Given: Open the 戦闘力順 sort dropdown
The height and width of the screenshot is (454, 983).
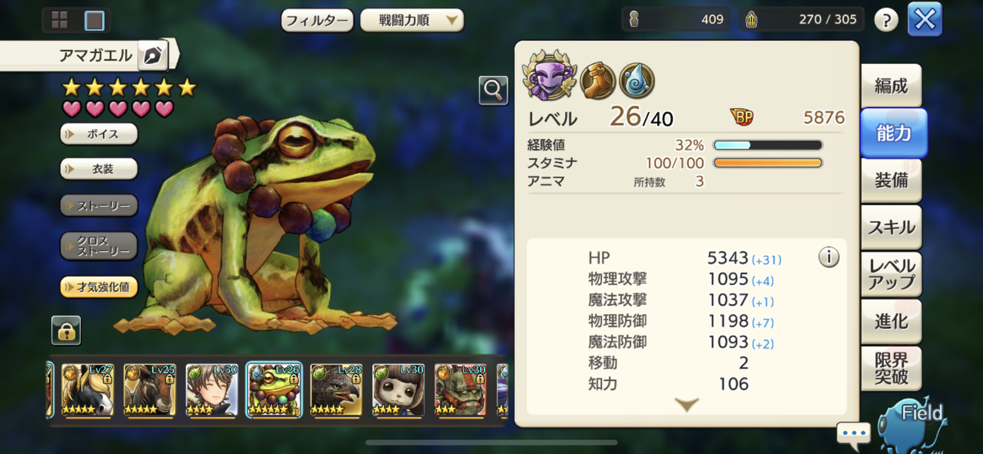Looking at the screenshot, I should (412, 20).
